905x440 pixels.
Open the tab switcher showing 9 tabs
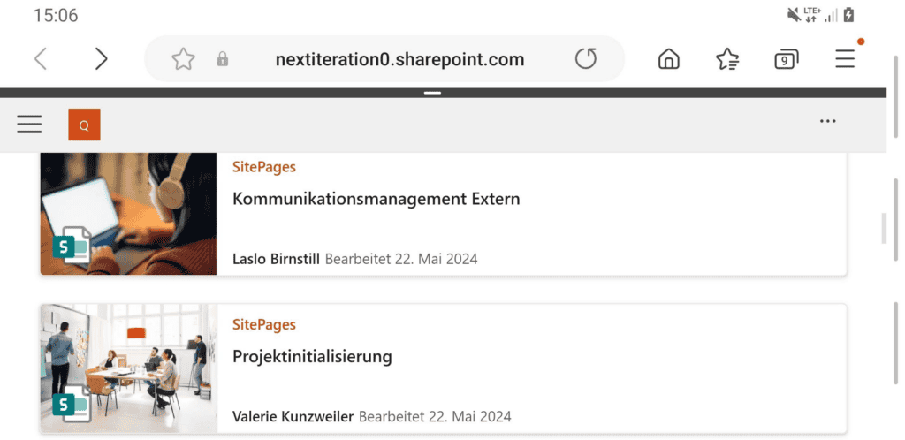[x=785, y=59]
